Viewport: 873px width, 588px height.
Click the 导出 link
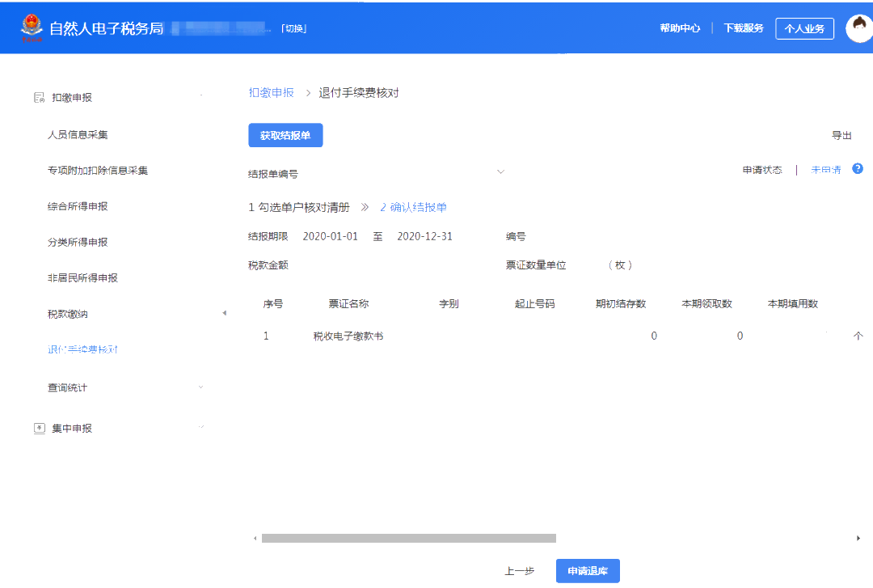tap(841, 135)
